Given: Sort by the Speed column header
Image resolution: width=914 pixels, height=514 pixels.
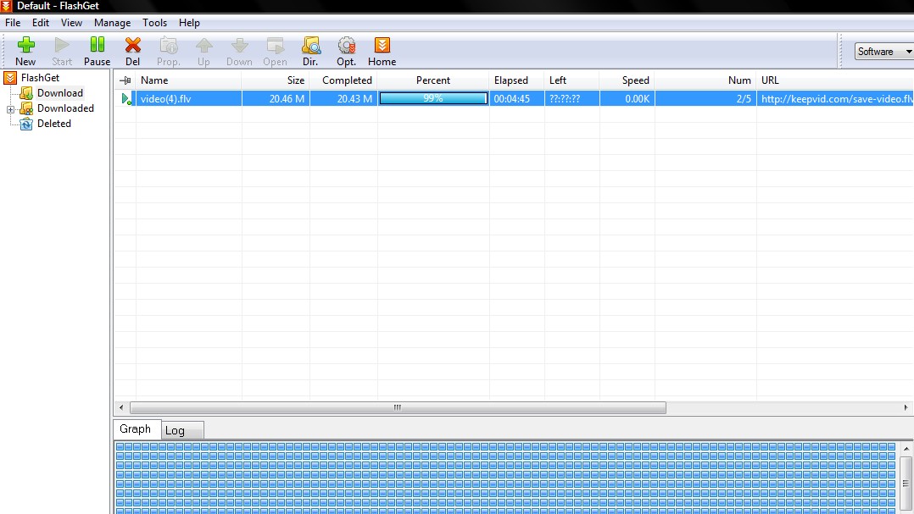Looking at the screenshot, I should click(x=627, y=80).
